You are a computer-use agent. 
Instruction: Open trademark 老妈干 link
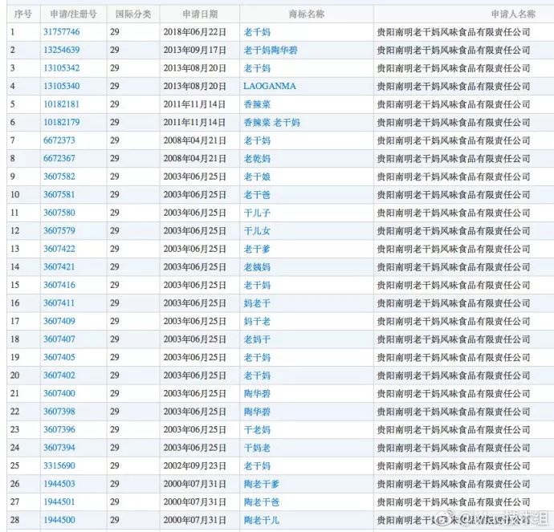(257, 339)
